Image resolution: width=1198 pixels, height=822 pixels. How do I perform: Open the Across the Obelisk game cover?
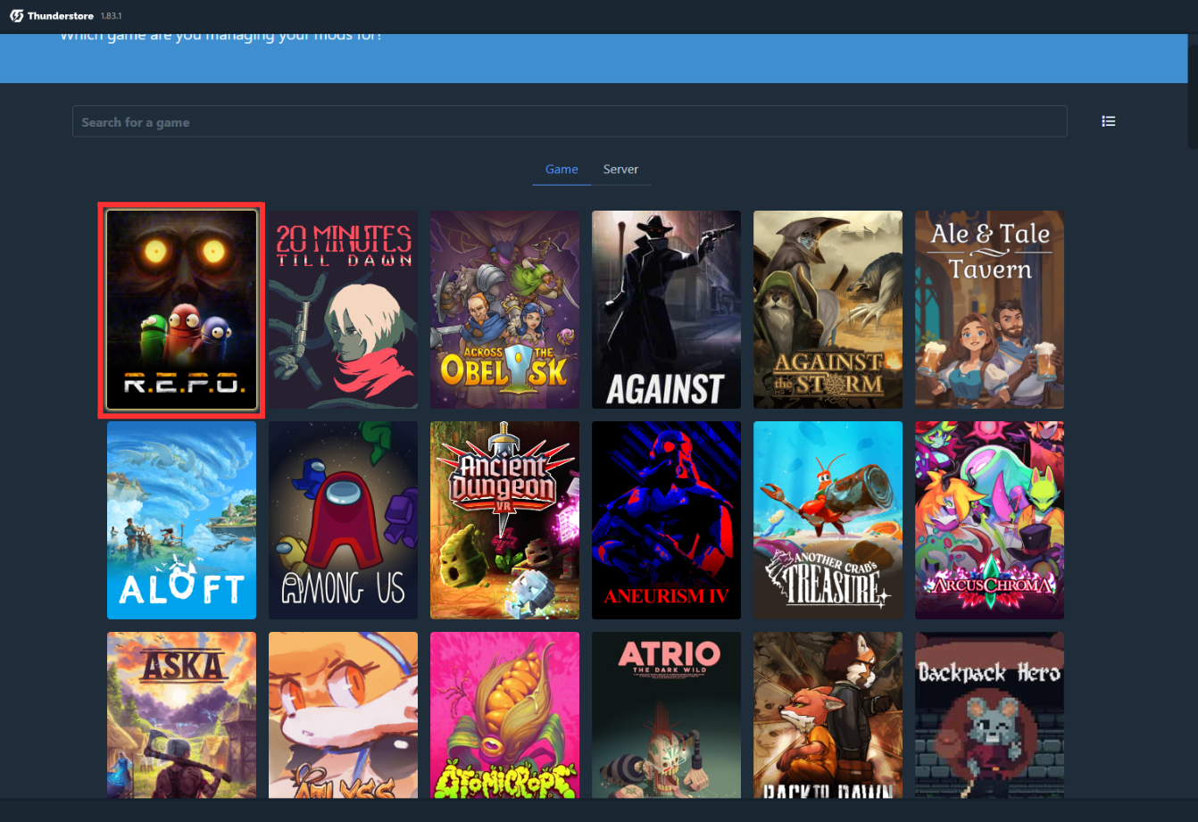pyautogui.click(x=504, y=310)
